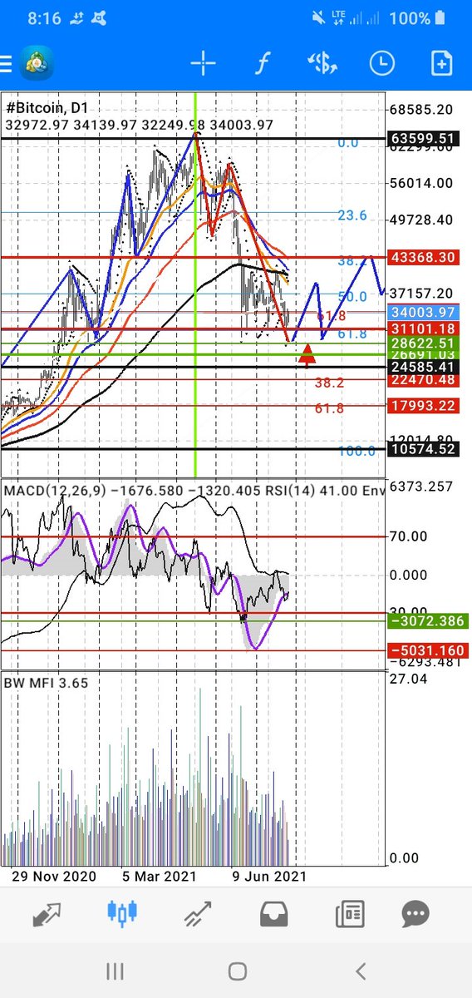Tap the red up-arrow marker on chart
The width and height of the screenshot is (472, 998).
tap(307, 354)
